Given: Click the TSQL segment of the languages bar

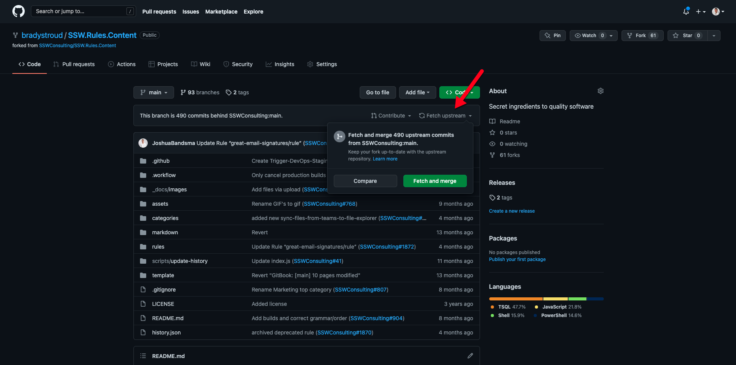Looking at the screenshot, I should pos(516,299).
